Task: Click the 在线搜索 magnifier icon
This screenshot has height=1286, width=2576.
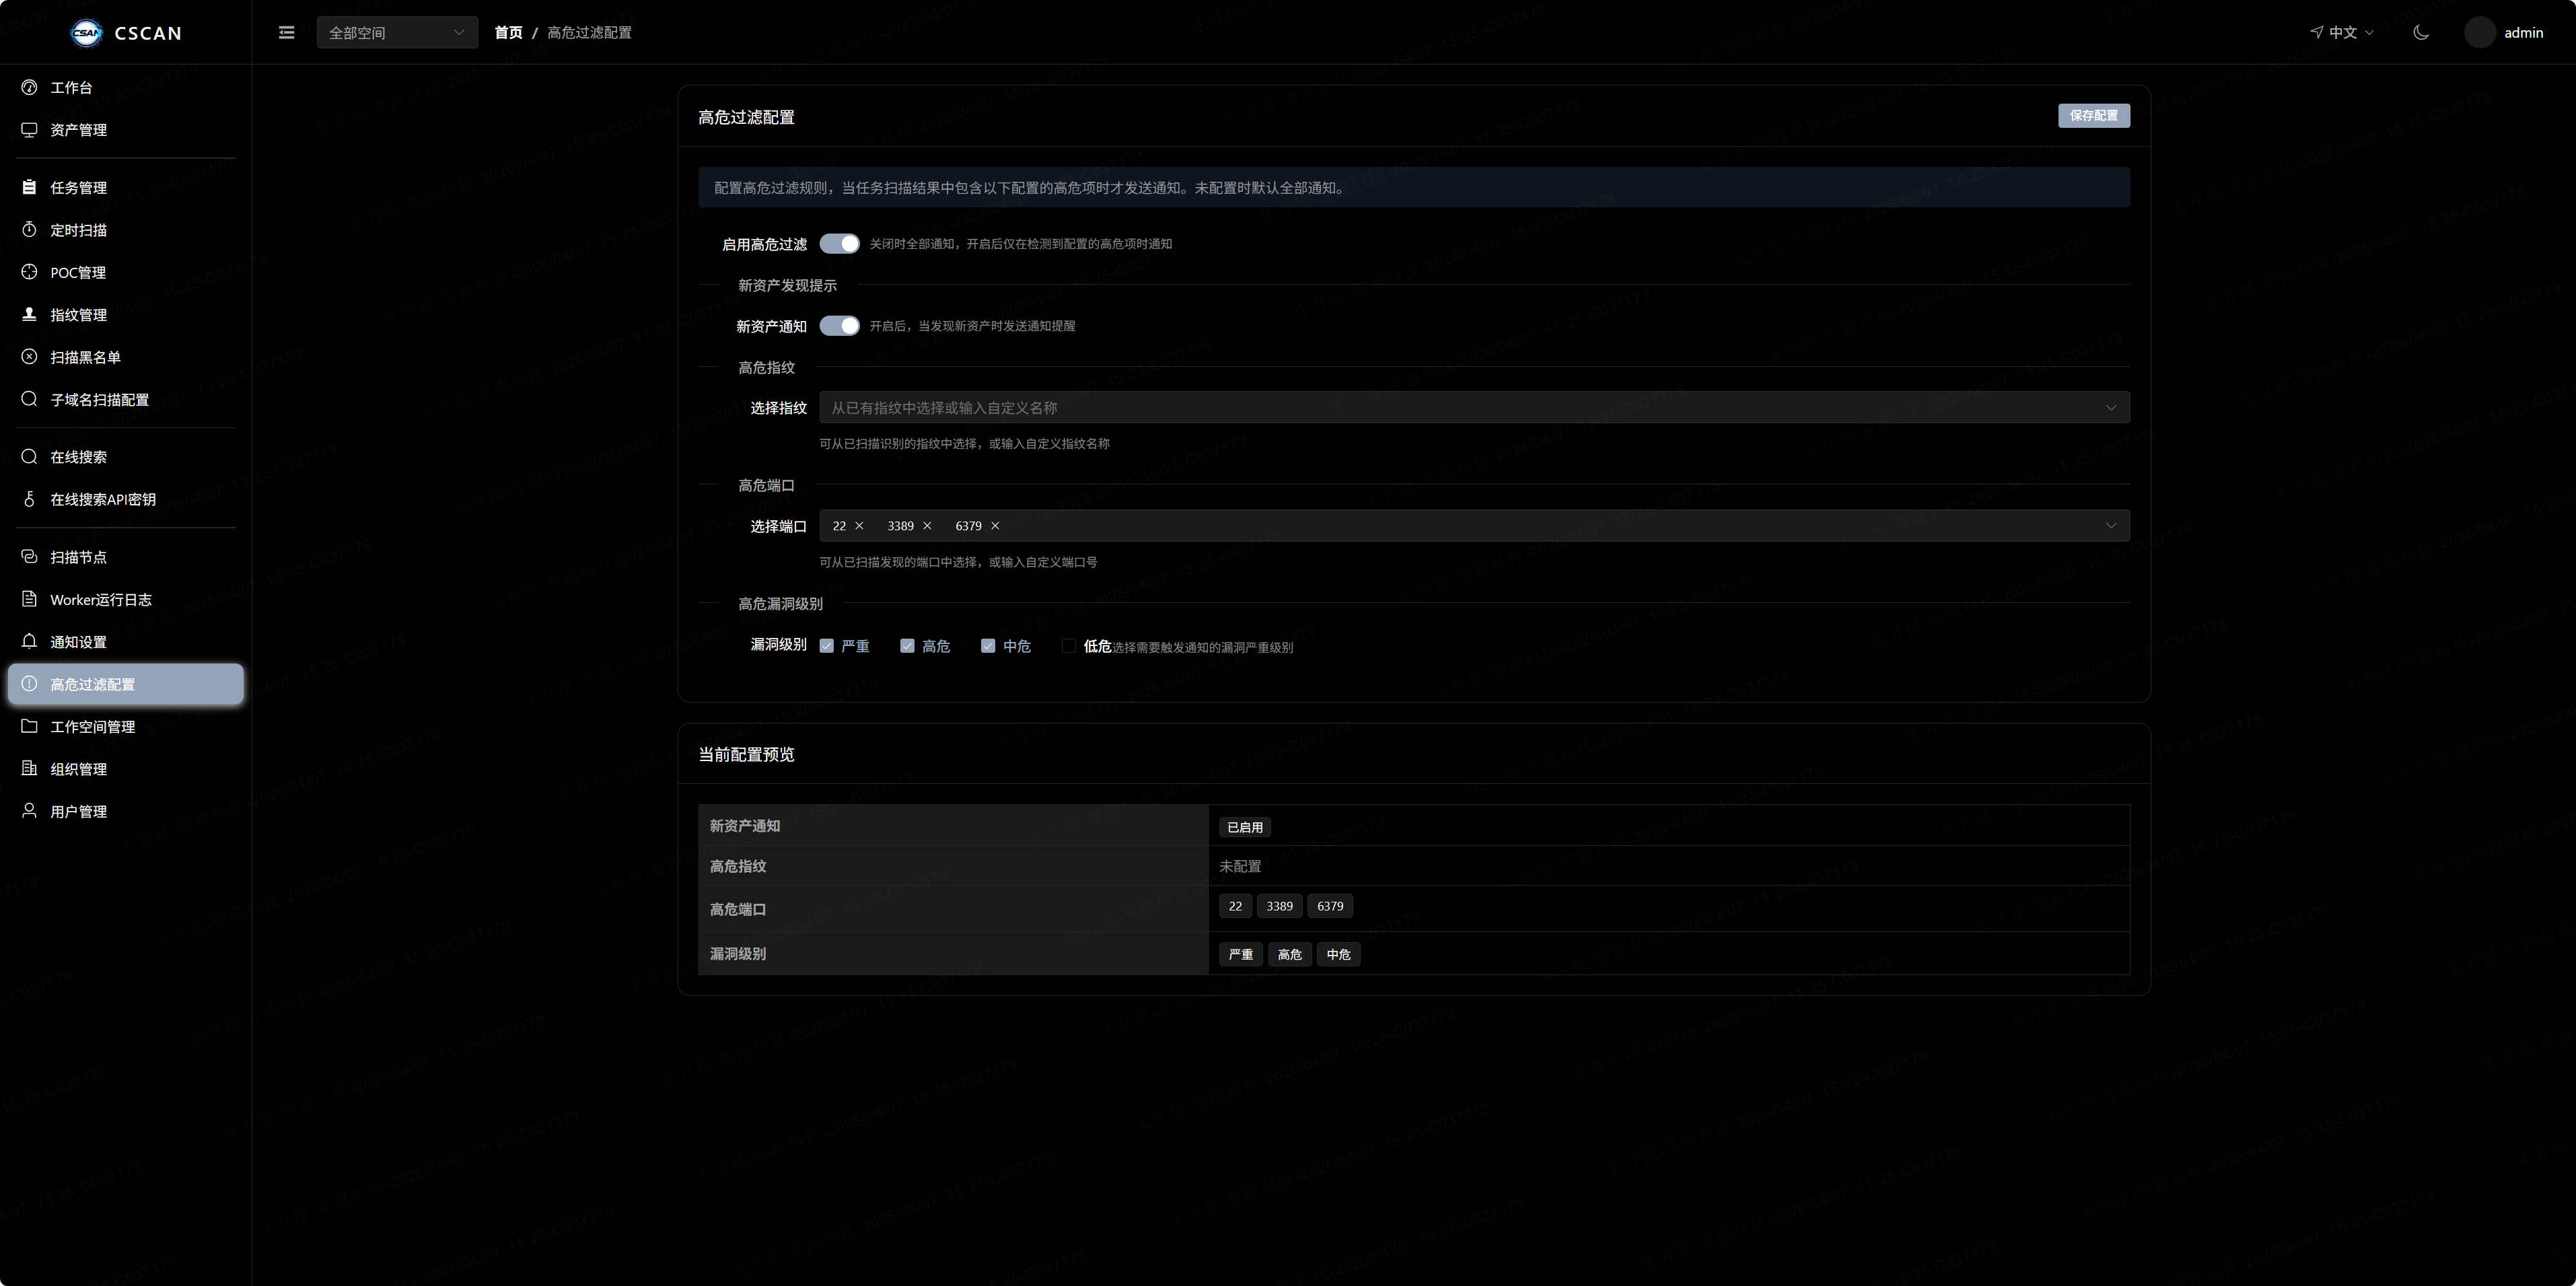Action: pyautogui.click(x=29, y=456)
